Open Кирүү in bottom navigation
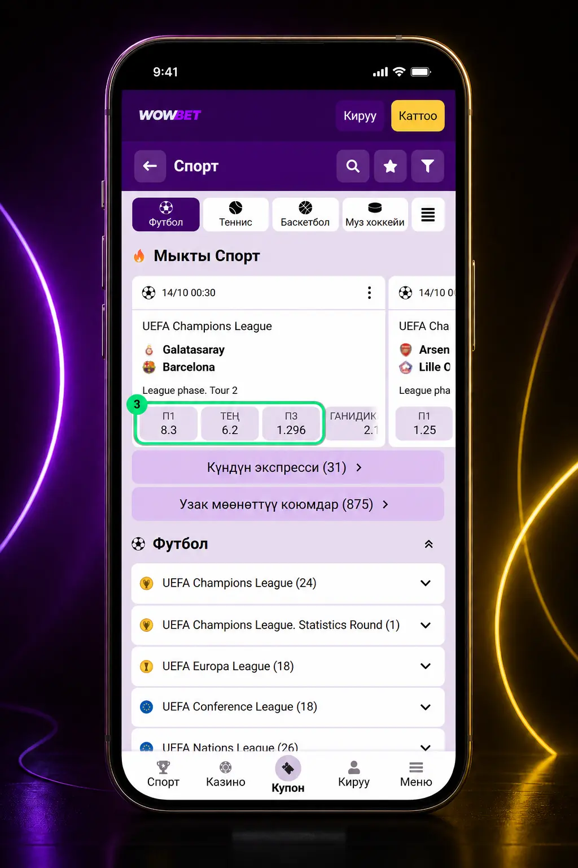578x868 pixels. 354,774
